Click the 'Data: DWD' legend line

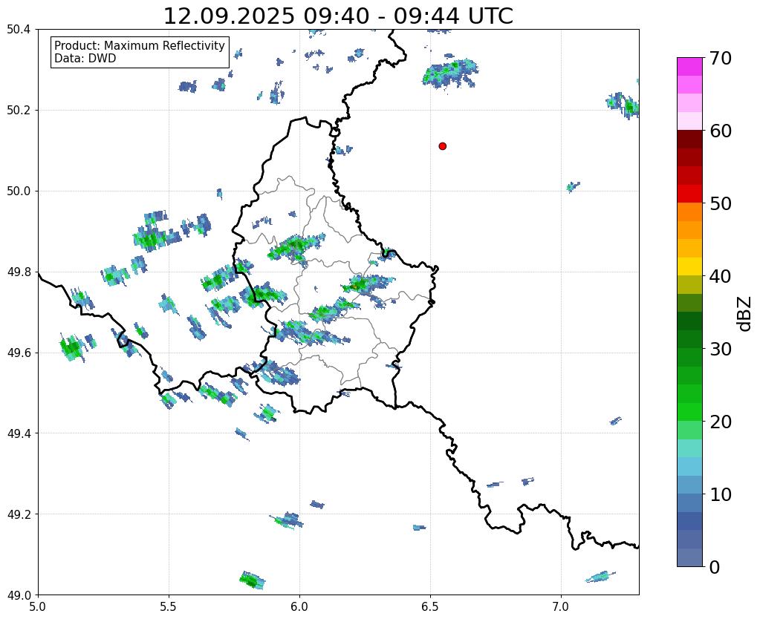tap(85, 59)
